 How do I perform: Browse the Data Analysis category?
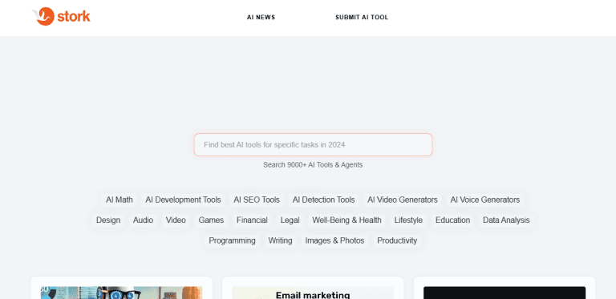[506, 220]
